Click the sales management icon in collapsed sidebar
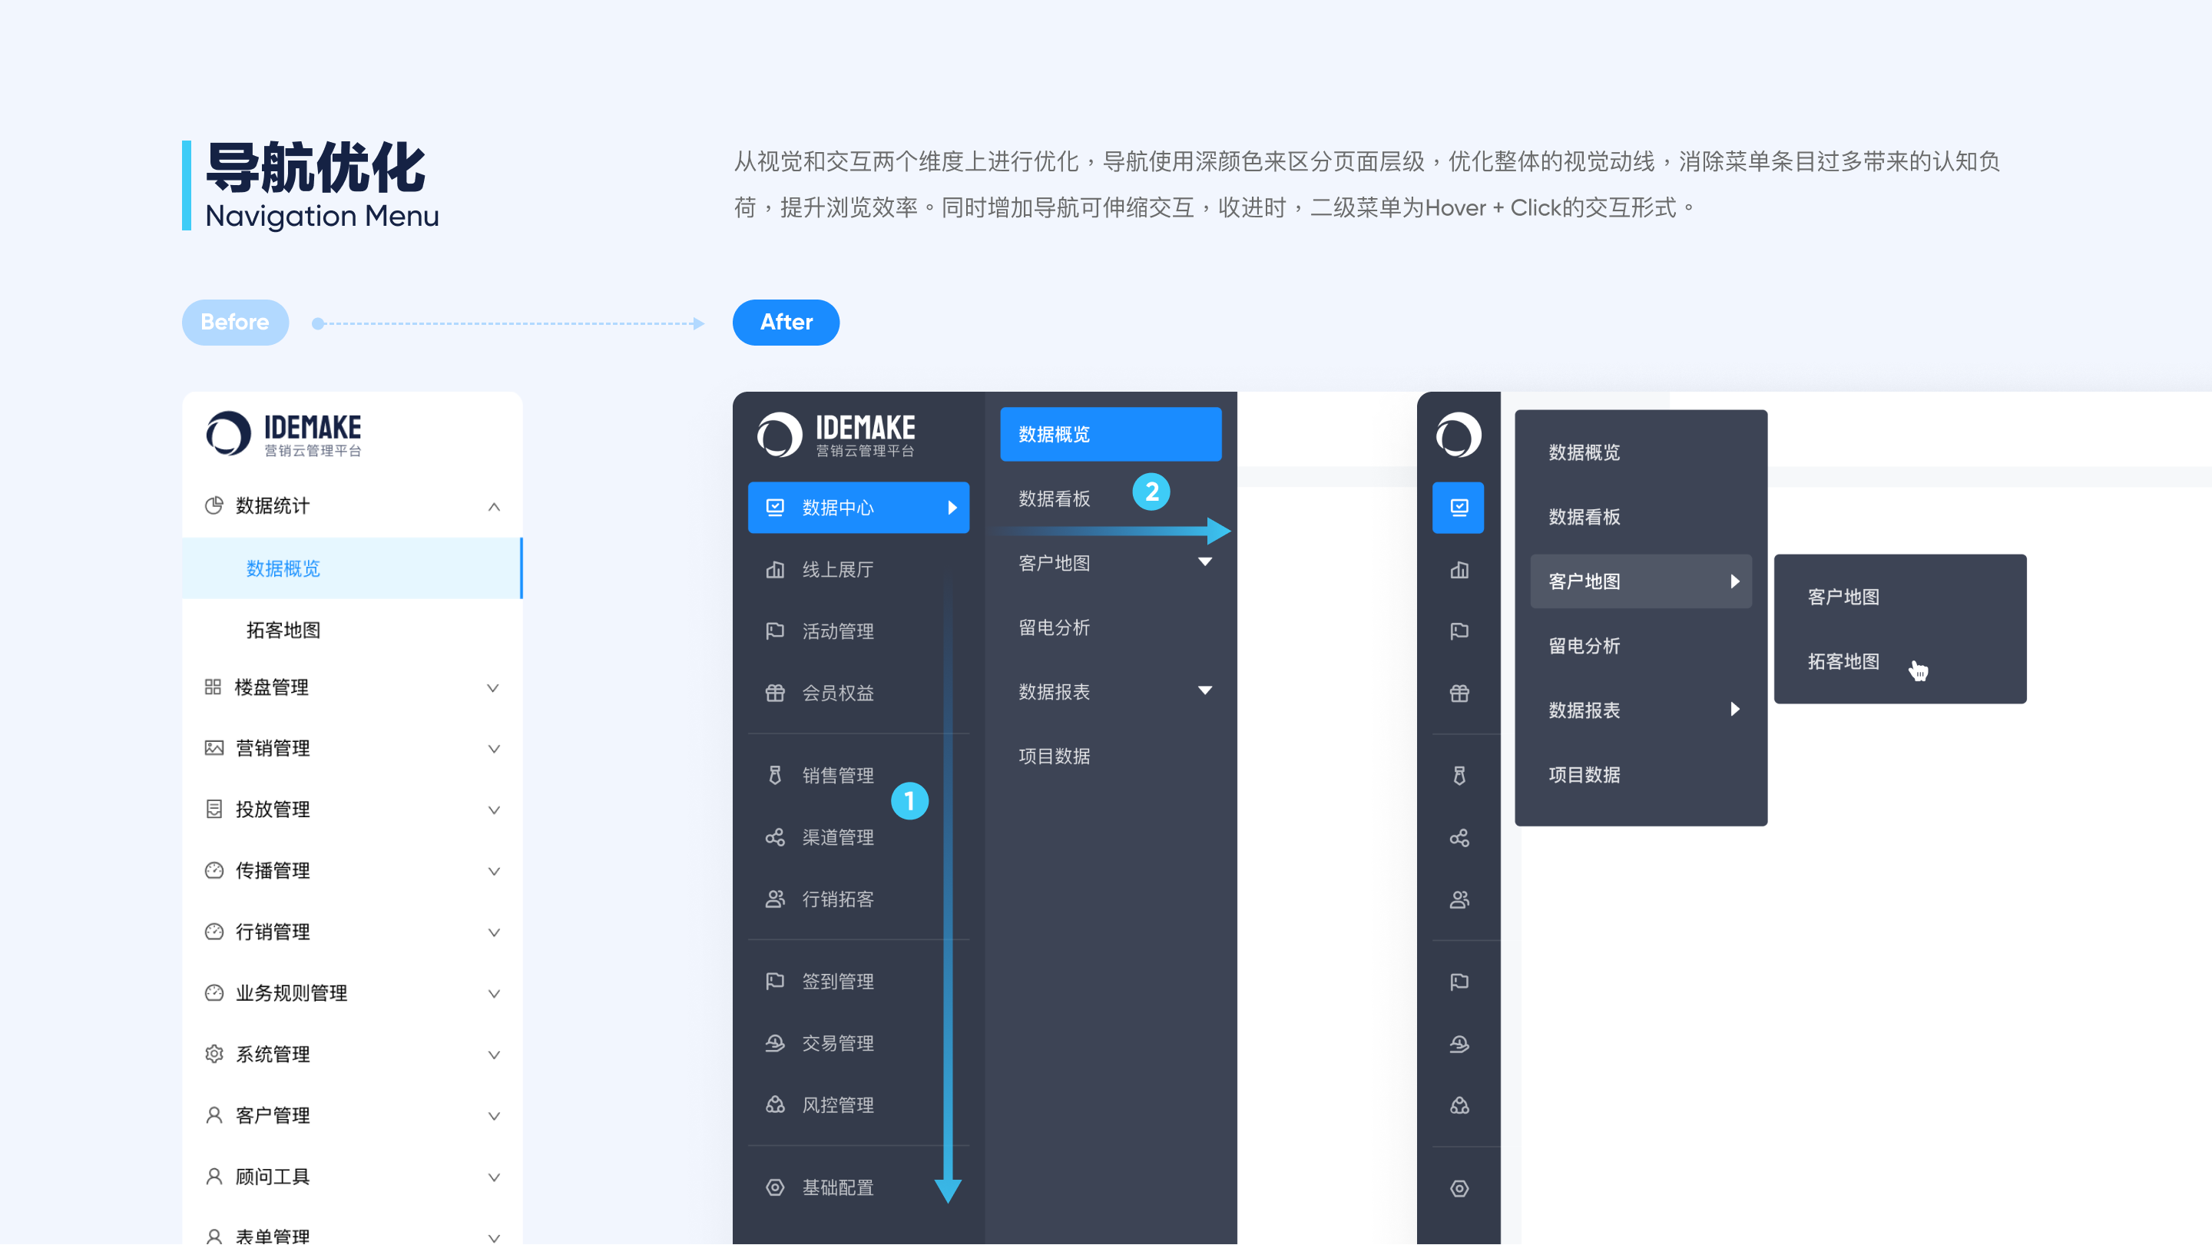Screen dimensions: 2212x1245 coord(1459,776)
